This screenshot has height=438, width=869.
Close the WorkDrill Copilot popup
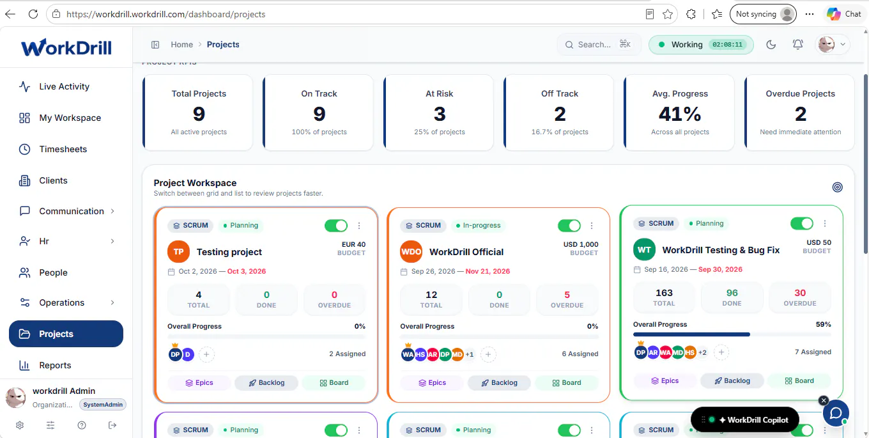coord(824,400)
